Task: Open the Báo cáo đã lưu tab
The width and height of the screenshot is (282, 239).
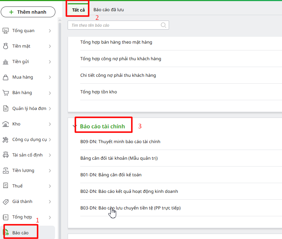Action: tap(109, 10)
